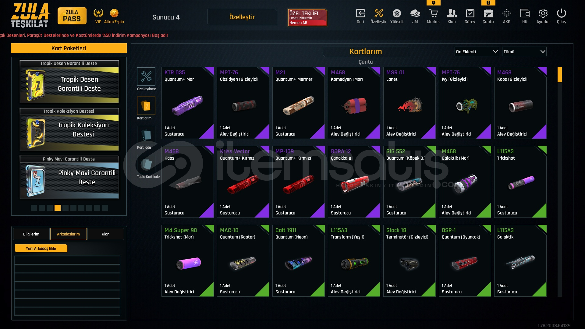
Task: Switch to the Klan tab in friends panel
Action: (105, 234)
